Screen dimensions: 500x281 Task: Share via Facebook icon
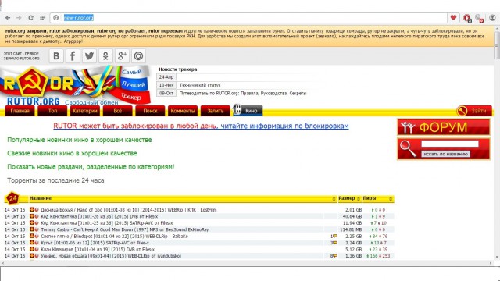click(x=73, y=56)
